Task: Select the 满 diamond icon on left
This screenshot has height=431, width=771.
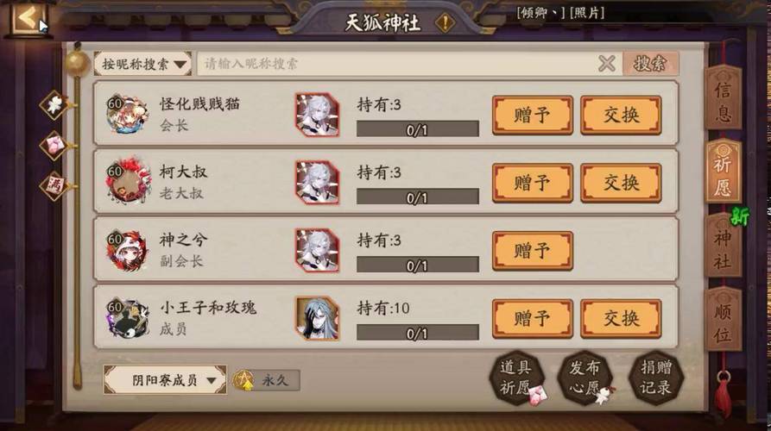Action: click(54, 186)
